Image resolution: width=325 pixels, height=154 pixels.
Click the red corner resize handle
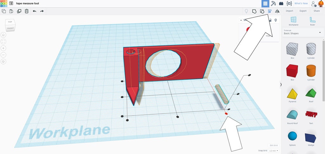[226, 114]
